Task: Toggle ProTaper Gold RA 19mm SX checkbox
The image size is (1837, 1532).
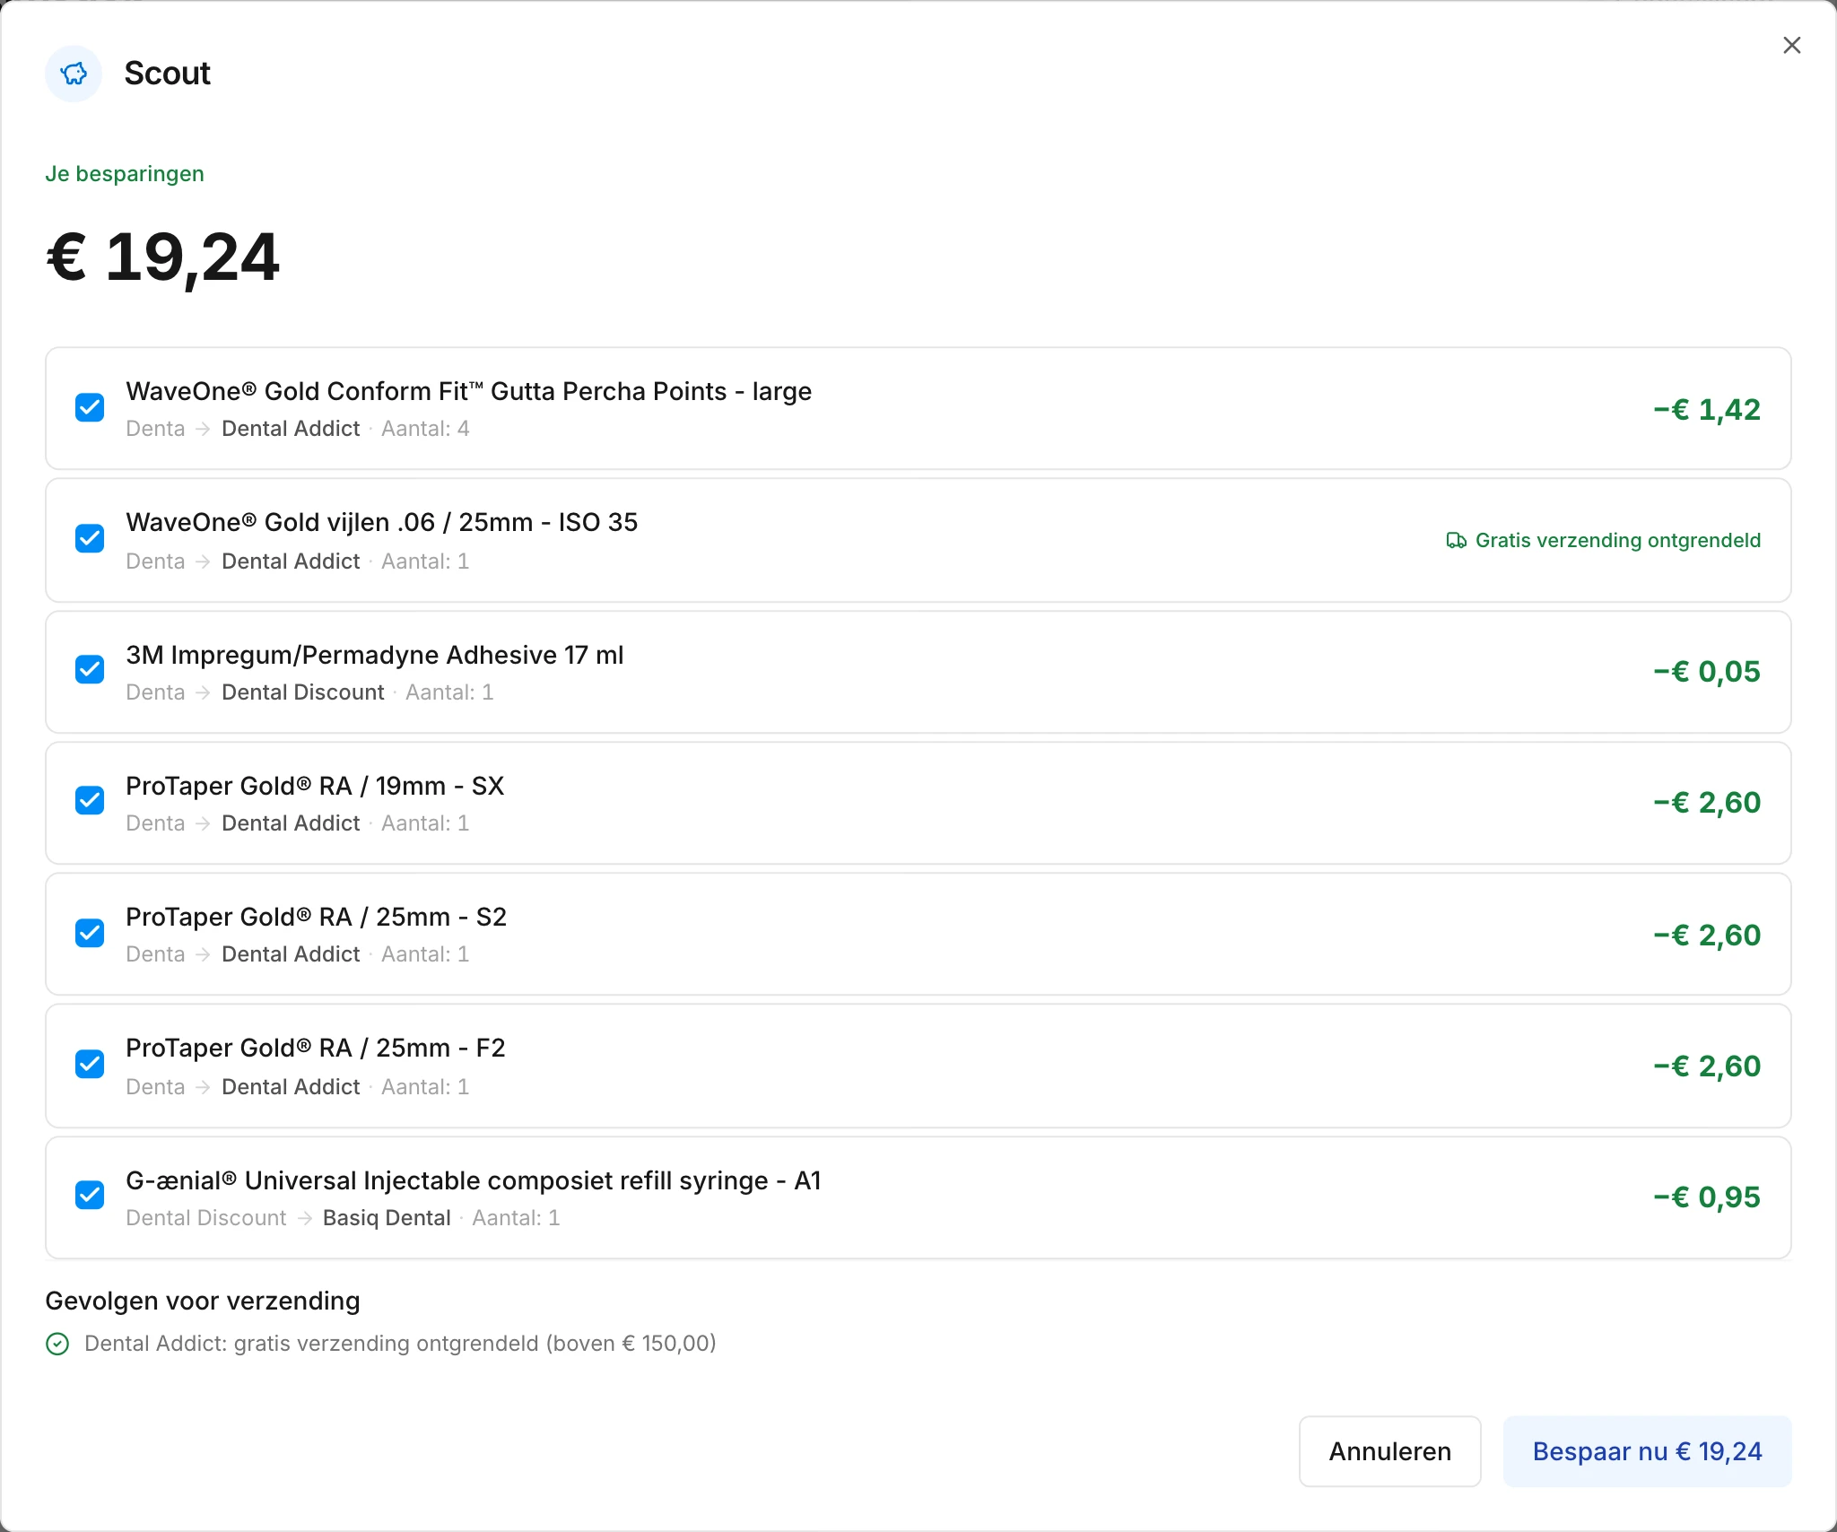Action: [x=90, y=801]
